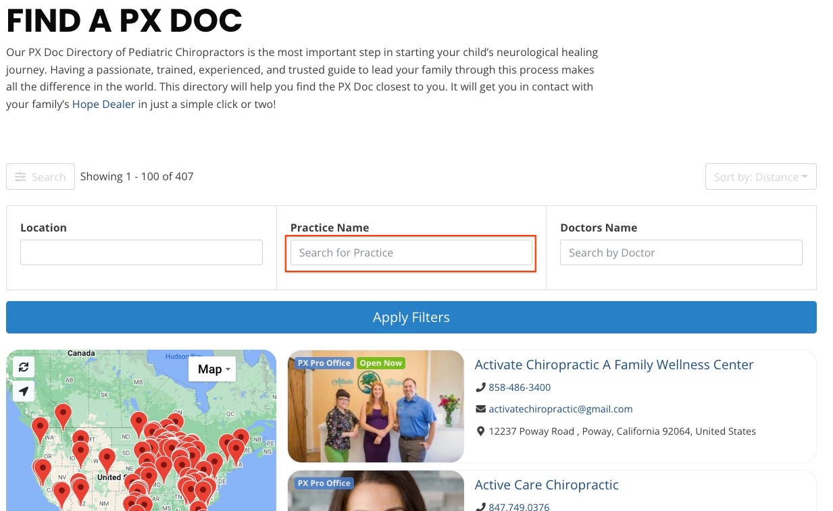This screenshot has height=511, width=833.
Task: Click the Open Now badge
Action: (x=381, y=363)
